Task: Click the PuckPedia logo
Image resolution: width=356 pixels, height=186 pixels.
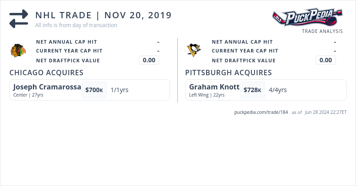Action: 307,18
